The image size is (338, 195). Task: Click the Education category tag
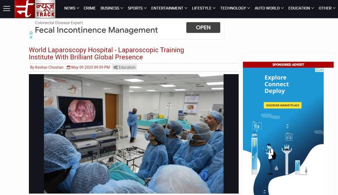(124, 67)
